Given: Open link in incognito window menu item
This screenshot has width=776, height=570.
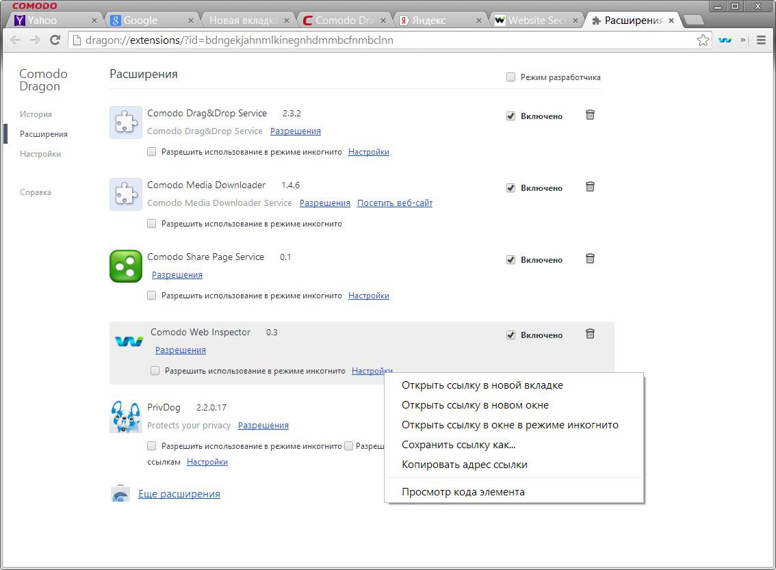Looking at the screenshot, I should [514, 424].
